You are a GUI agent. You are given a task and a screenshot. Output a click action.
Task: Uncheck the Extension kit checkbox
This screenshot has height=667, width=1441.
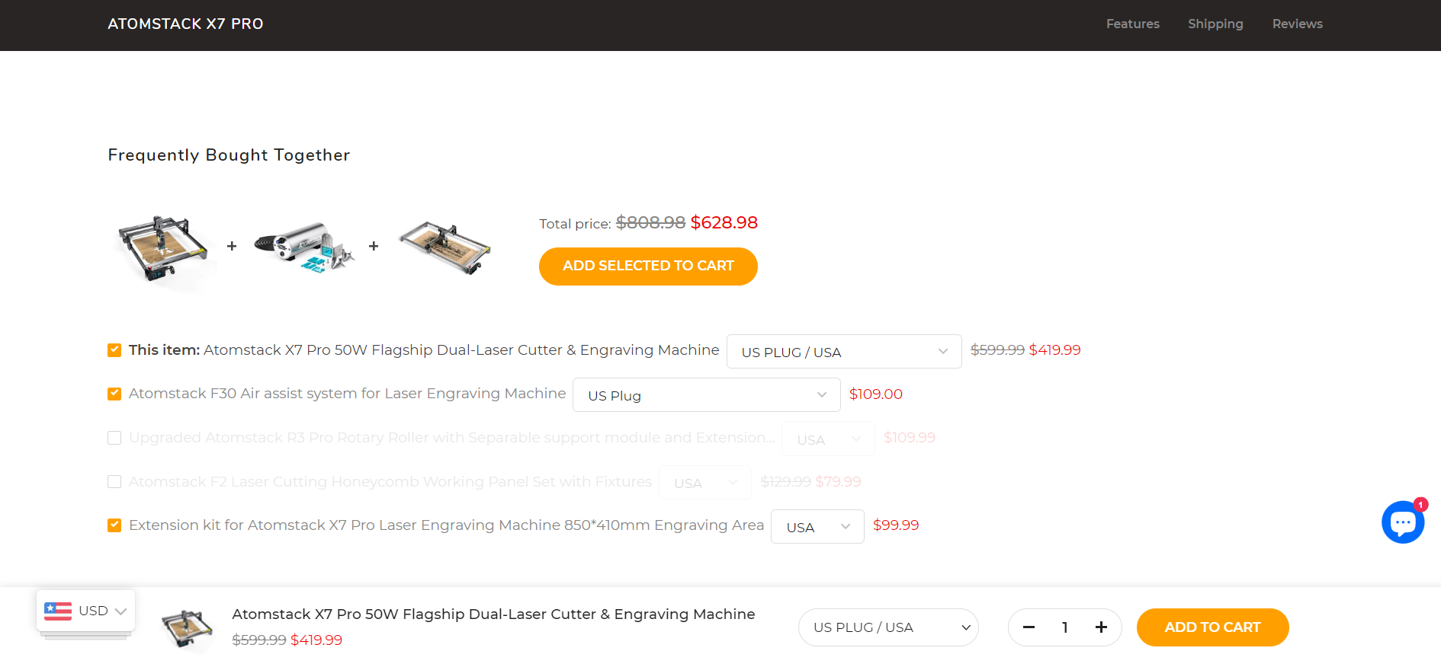(x=114, y=525)
